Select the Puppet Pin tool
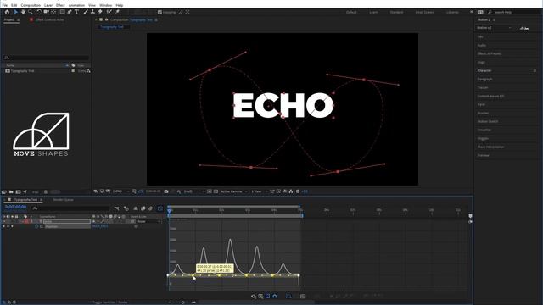The image size is (543, 305). pos(117,12)
